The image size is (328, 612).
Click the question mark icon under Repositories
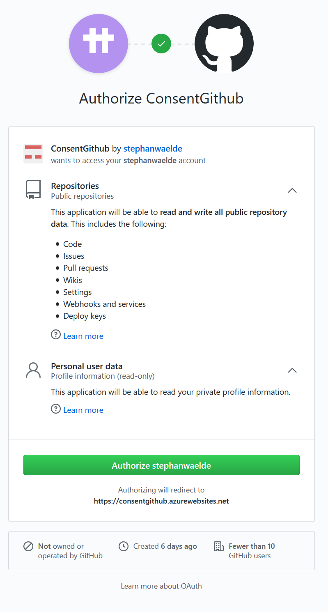click(56, 335)
